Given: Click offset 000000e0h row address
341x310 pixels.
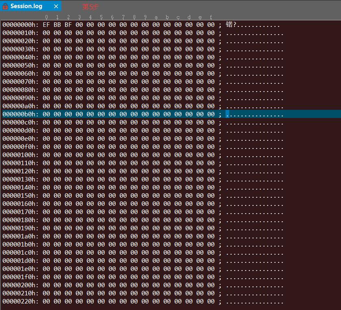Looking at the screenshot, I should tap(20, 139).
